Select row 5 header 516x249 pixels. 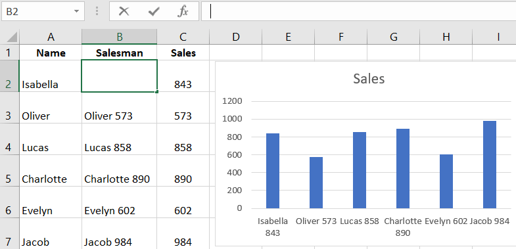pos(9,171)
